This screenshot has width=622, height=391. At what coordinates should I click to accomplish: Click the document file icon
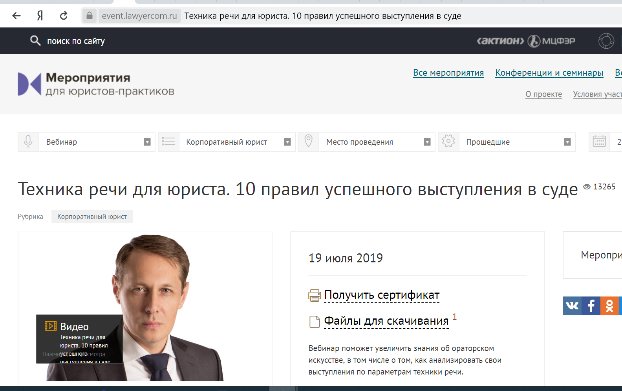[x=315, y=322]
